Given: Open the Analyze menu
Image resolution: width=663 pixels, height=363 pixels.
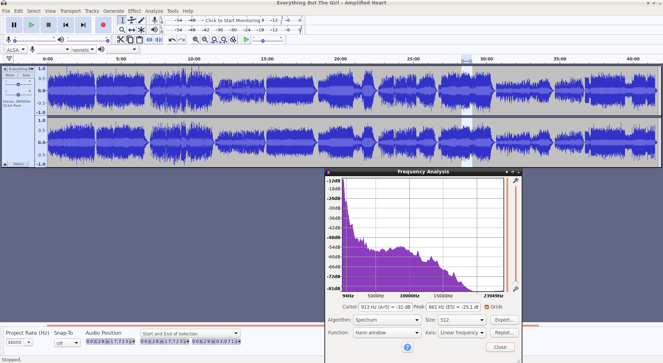Looking at the screenshot, I should (x=154, y=11).
